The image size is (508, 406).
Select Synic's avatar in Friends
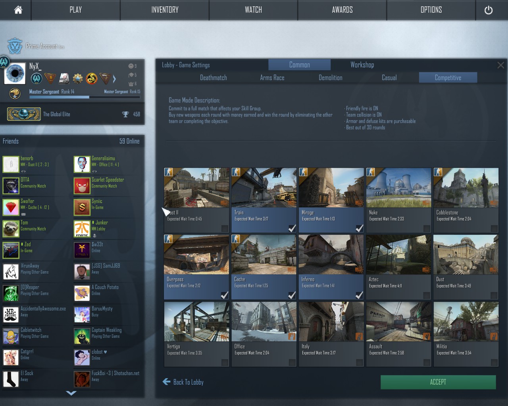[82, 207]
